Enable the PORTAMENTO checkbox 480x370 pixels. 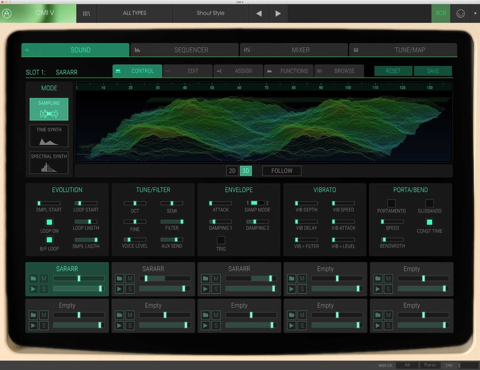391,203
